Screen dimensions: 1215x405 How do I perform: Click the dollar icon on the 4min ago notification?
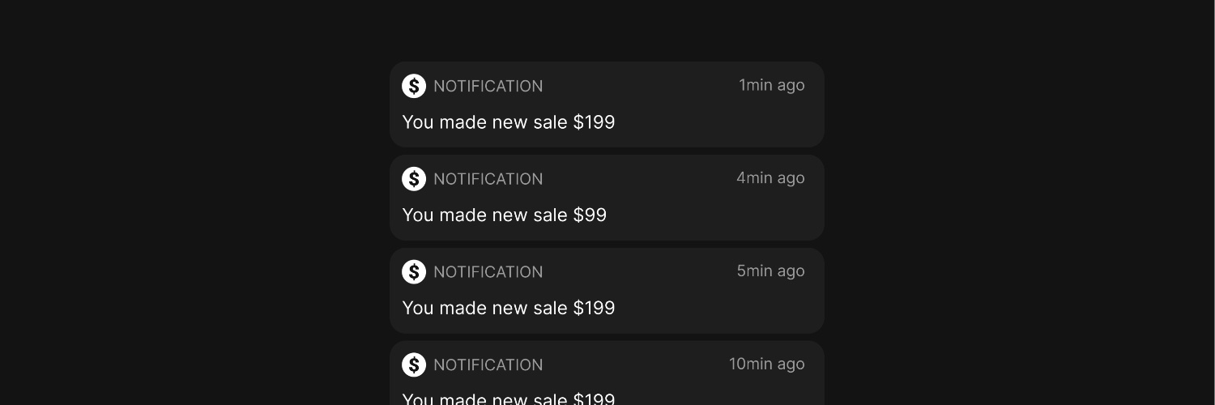click(414, 179)
